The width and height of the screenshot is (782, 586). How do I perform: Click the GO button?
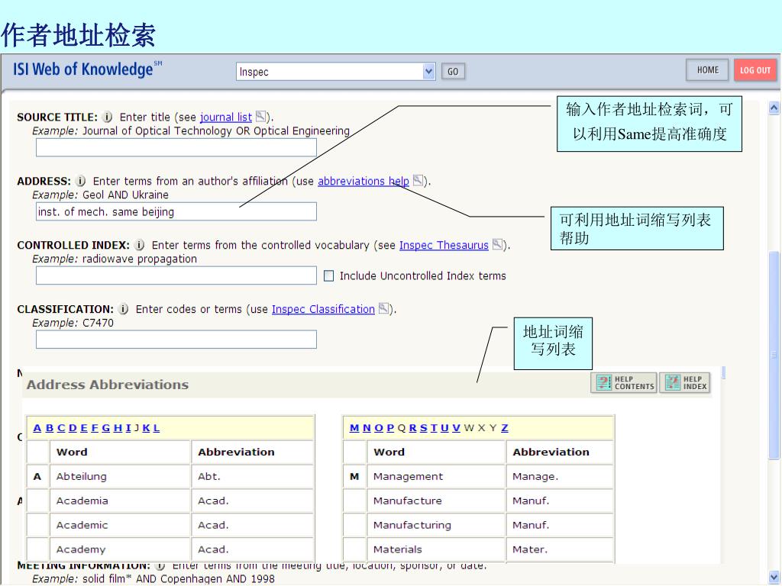coord(453,72)
